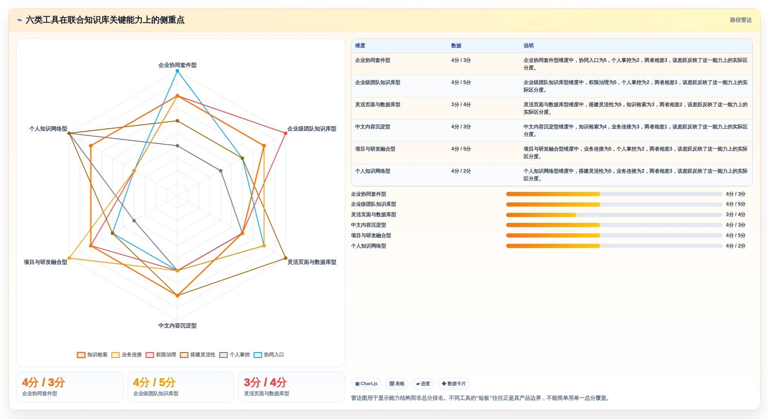Click the 维度 column header
769x419 pixels.
click(x=360, y=46)
